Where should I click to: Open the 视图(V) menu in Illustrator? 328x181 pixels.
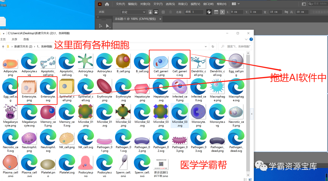coord(195,4)
